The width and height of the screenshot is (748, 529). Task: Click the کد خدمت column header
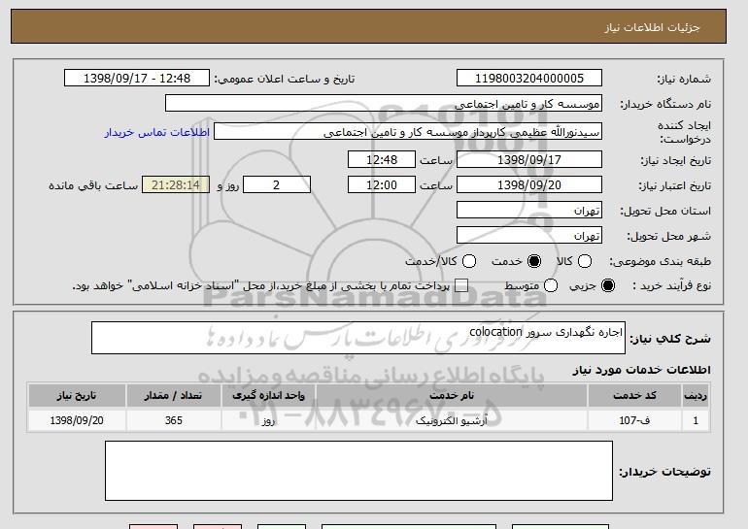[634, 396]
